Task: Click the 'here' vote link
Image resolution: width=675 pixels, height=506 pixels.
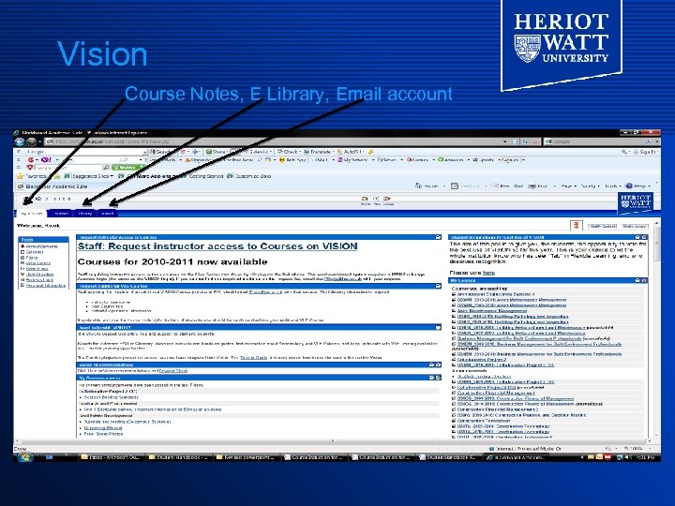Action: 488,273
